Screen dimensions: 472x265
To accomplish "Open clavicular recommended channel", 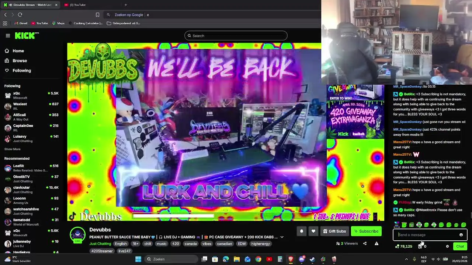I will tap(31, 190).
